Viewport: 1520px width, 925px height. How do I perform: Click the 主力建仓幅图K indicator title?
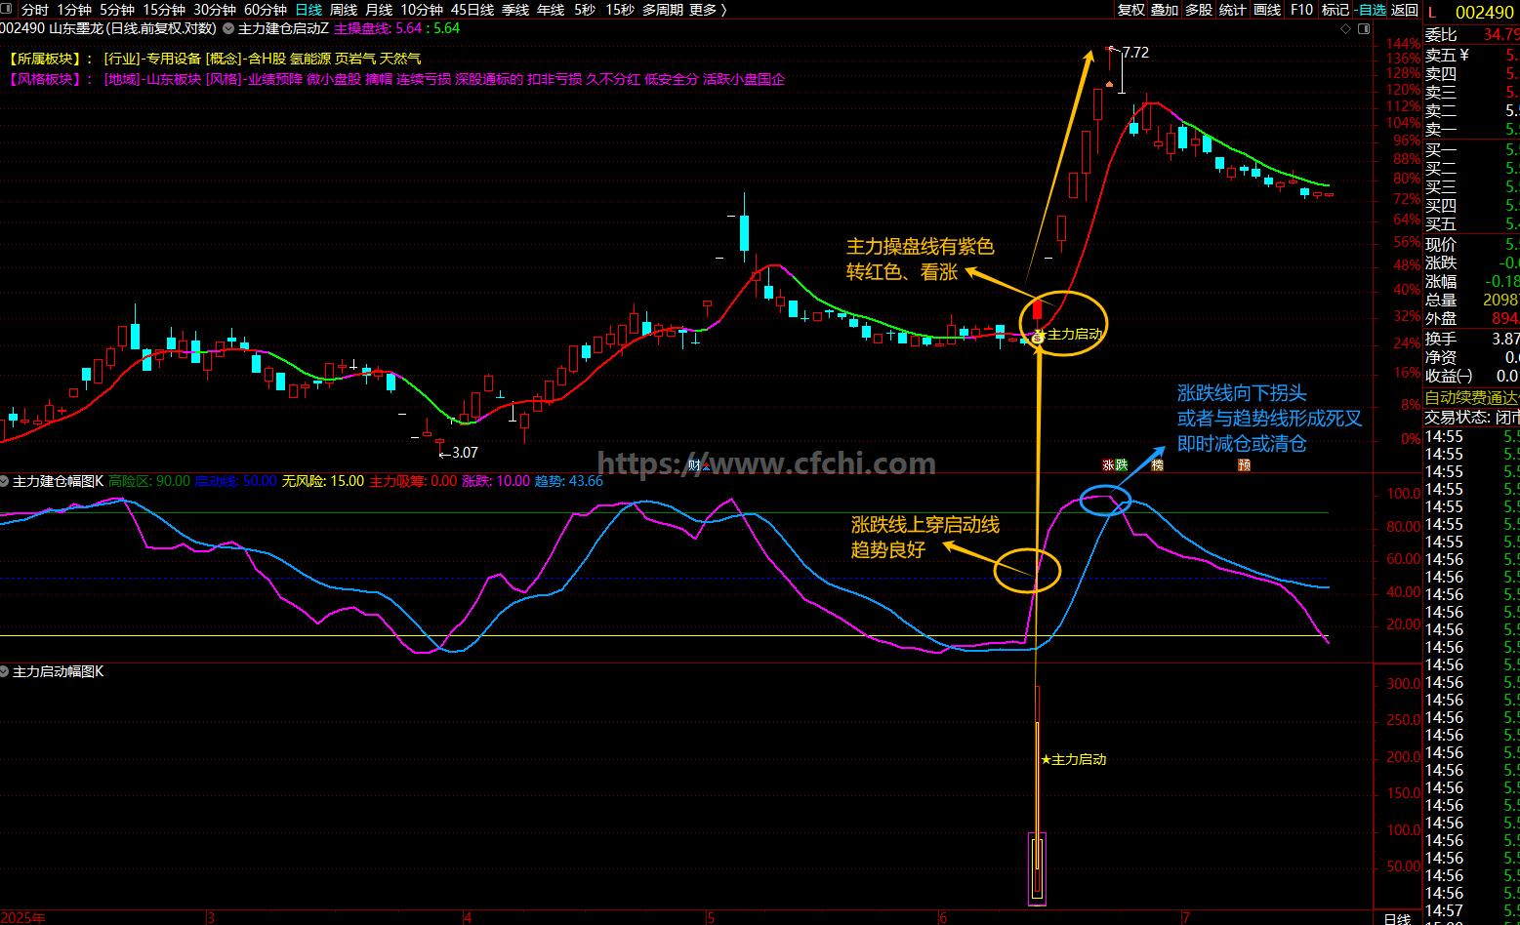click(x=58, y=481)
